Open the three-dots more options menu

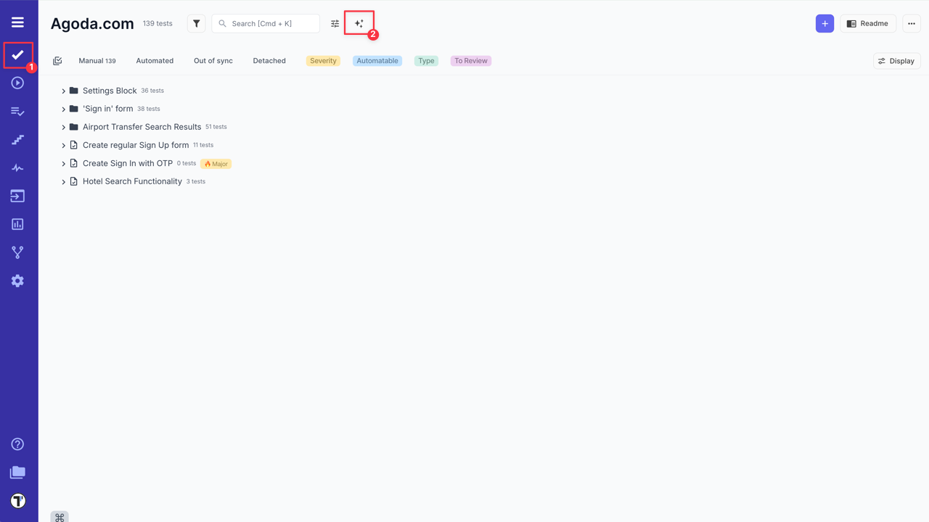click(912, 23)
